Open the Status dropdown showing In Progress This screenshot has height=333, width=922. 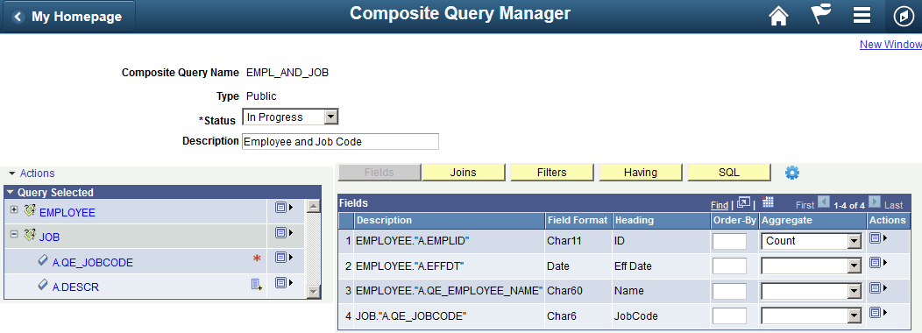coord(290,117)
